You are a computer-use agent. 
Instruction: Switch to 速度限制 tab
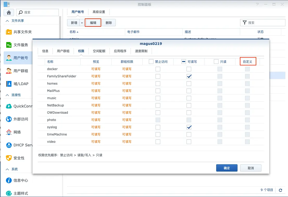[141, 51]
